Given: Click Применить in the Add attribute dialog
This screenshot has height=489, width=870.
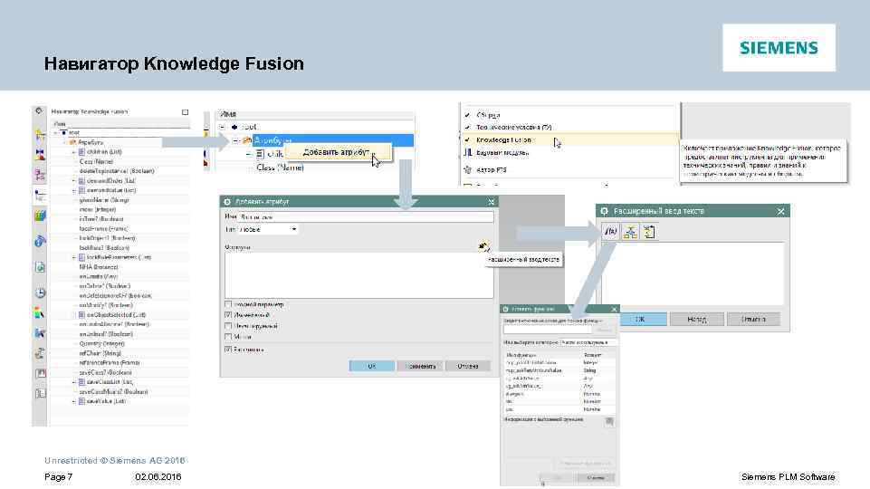Looking at the screenshot, I should pos(420,366).
